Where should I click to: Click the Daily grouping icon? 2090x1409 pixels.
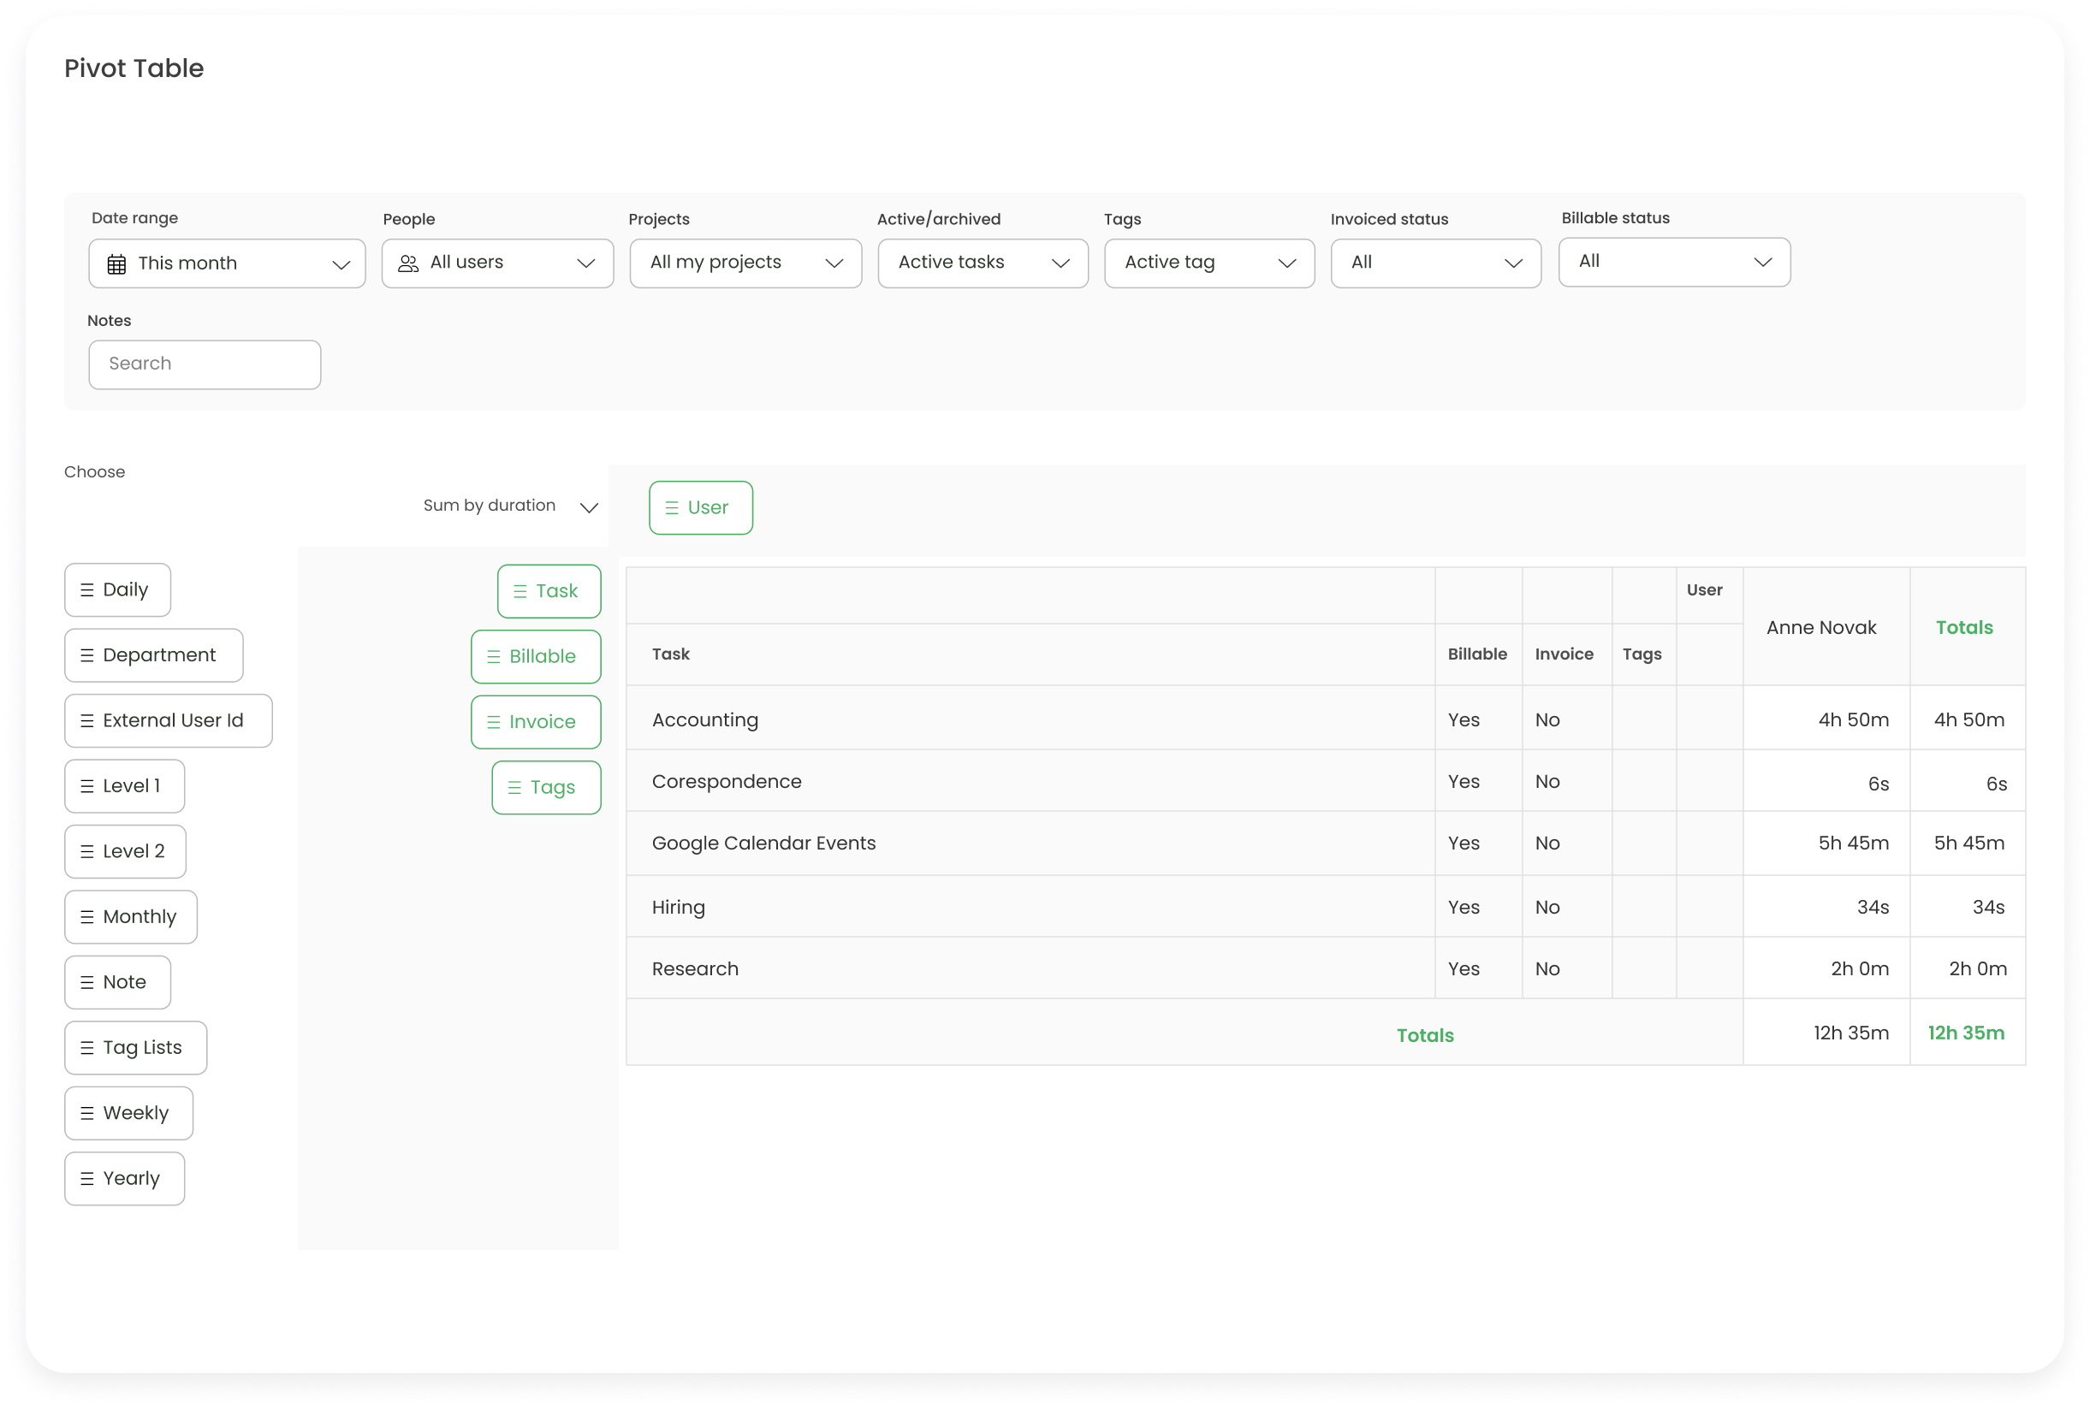pos(86,589)
